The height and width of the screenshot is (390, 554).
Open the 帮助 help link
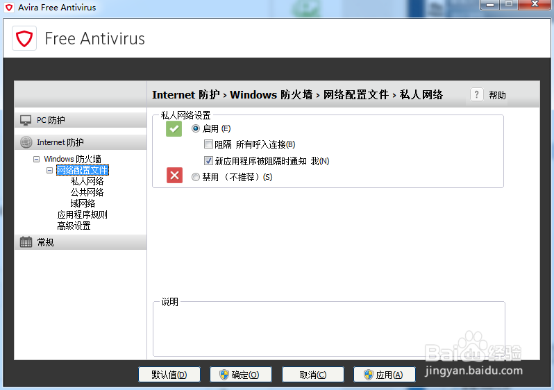click(497, 95)
